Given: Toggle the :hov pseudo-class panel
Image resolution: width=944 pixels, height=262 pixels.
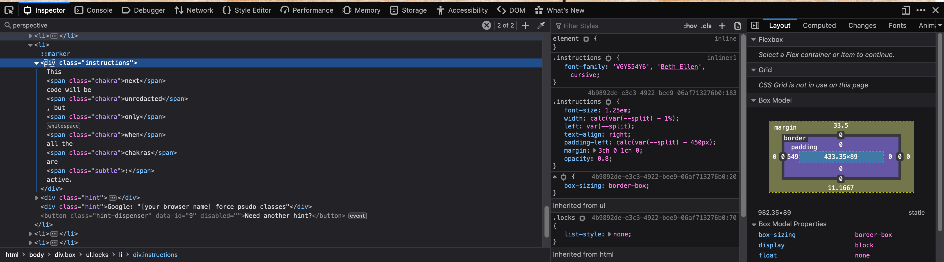Looking at the screenshot, I should [690, 26].
